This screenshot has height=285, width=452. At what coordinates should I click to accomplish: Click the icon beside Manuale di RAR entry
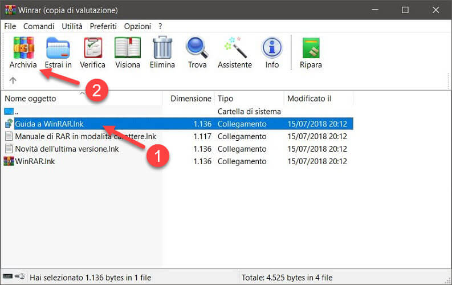pyautogui.click(x=9, y=136)
